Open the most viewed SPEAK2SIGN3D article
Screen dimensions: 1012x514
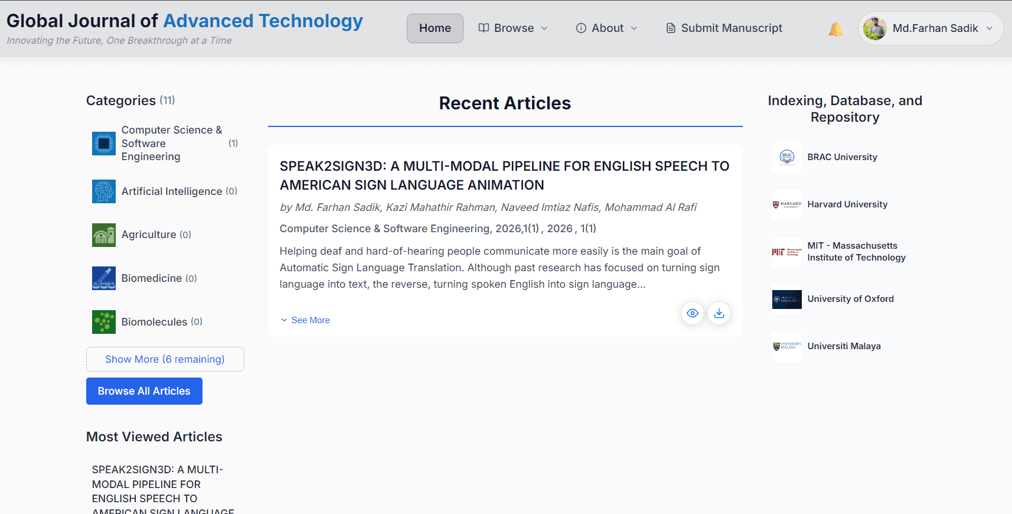click(163, 489)
